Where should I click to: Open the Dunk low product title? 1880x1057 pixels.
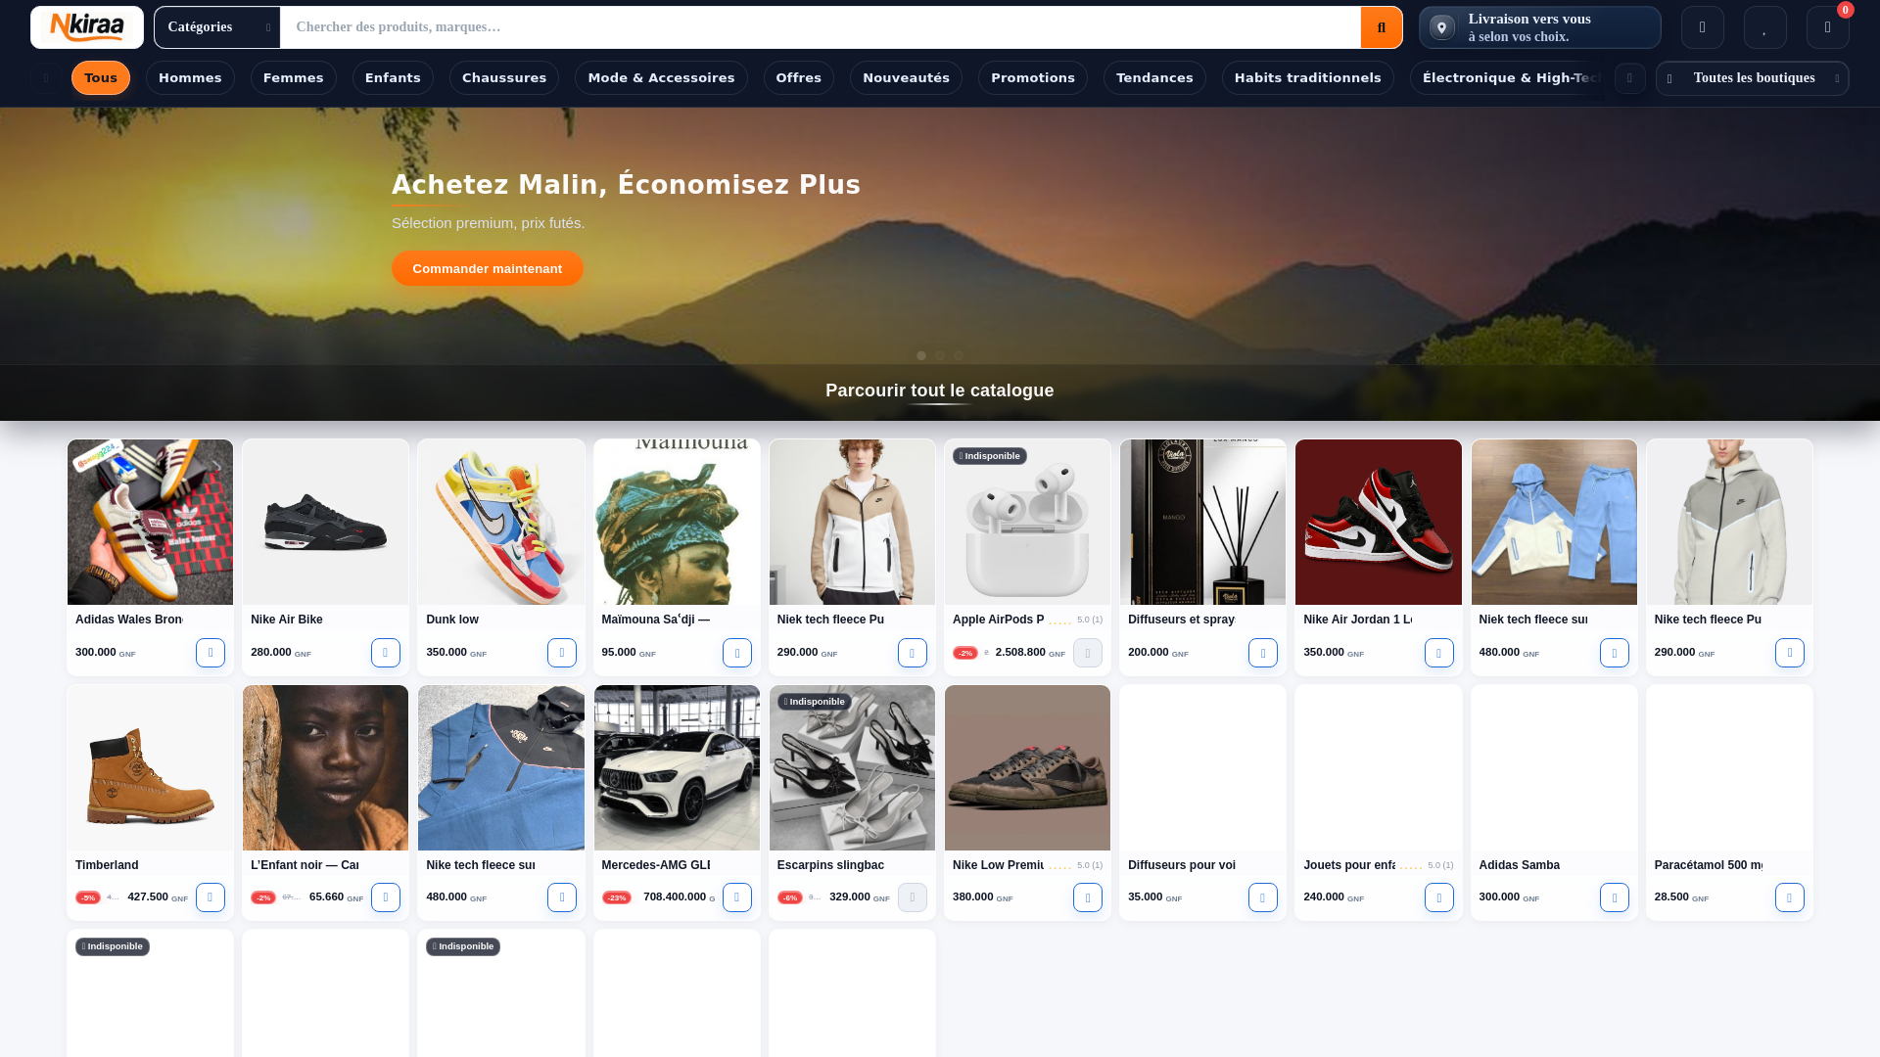pos(452,620)
